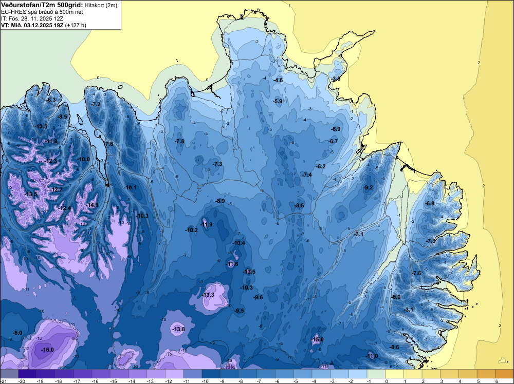Select the -11.9 temperature label
514x384 pixels.
pyautogui.click(x=206, y=224)
